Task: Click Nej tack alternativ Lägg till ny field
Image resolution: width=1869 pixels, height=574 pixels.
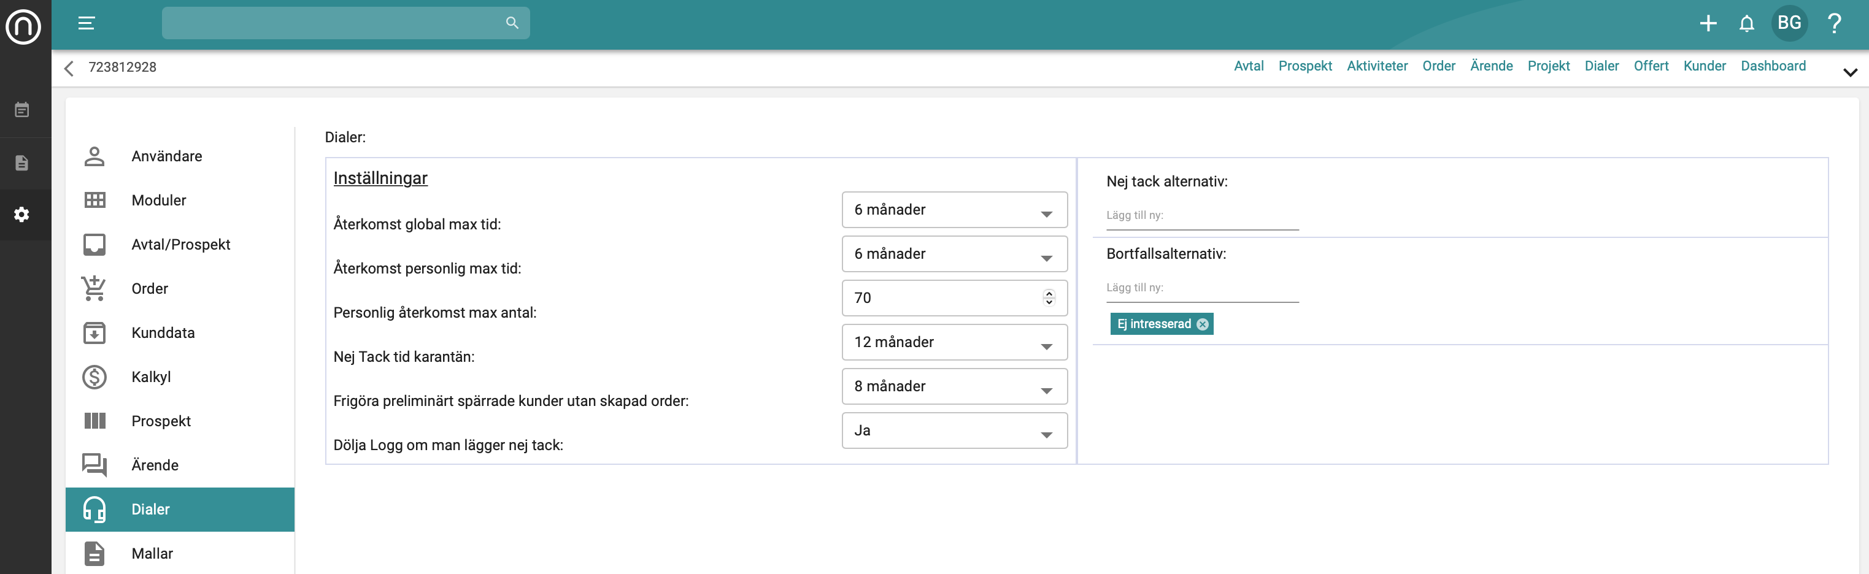Action: click(1202, 216)
